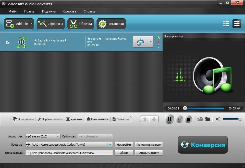Take snapshot with camera icon
This screenshot has height=168, width=245.
(x=200, y=119)
